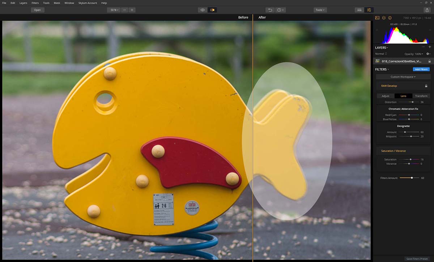Show the histogram panel icon

pos(377,18)
